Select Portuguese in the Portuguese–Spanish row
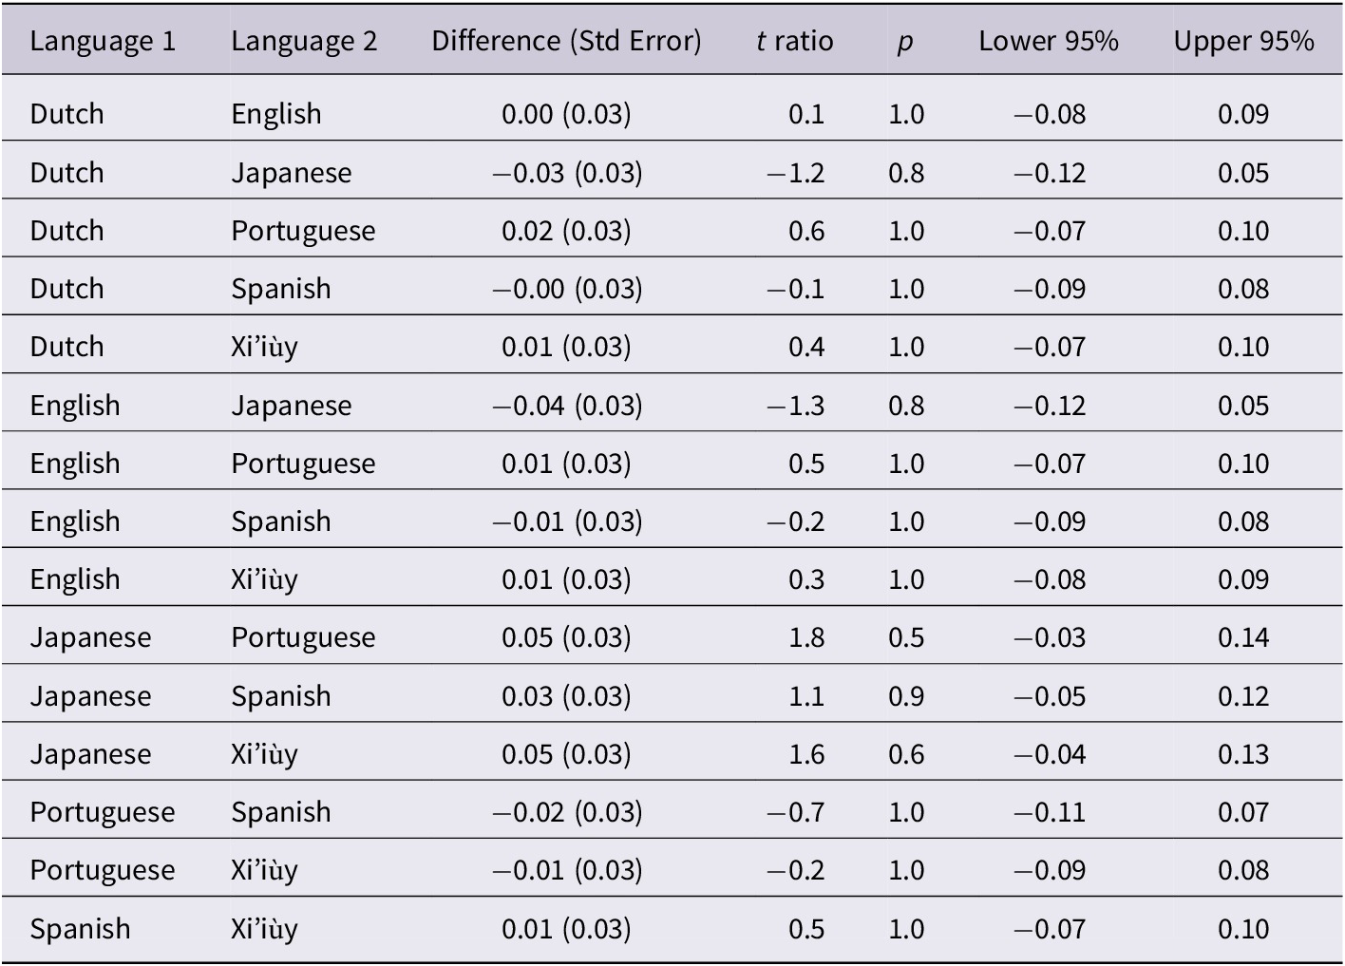The height and width of the screenshot is (966, 1345). point(103,812)
